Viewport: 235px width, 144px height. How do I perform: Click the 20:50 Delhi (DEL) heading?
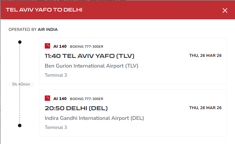pyautogui.click(x=76, y=108)
